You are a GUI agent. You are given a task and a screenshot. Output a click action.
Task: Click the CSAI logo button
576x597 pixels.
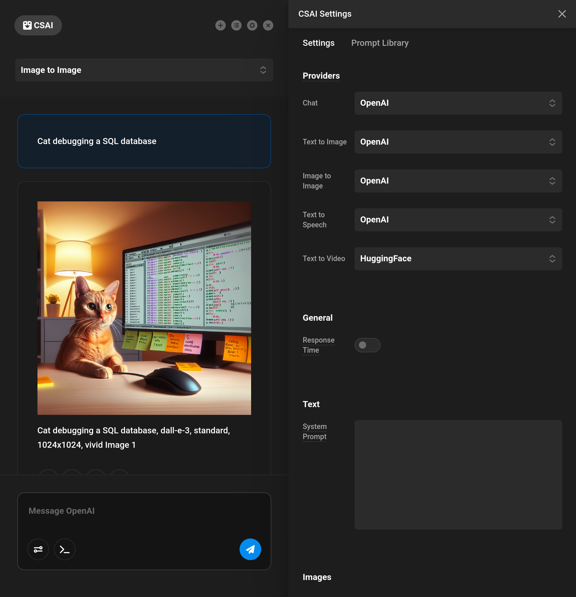[x=38, y=25]
